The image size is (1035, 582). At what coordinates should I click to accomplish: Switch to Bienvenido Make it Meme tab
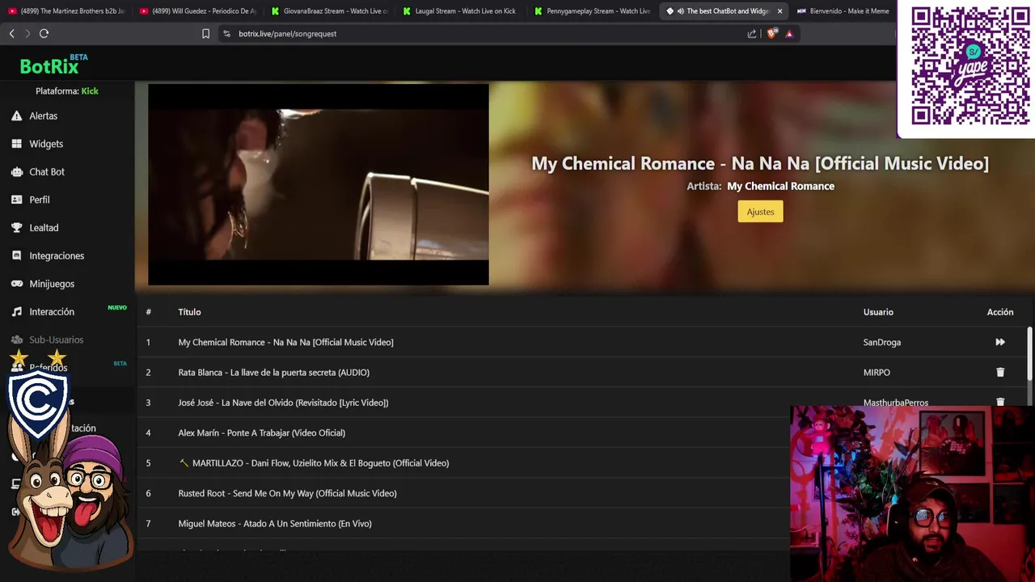pos(843,11)
